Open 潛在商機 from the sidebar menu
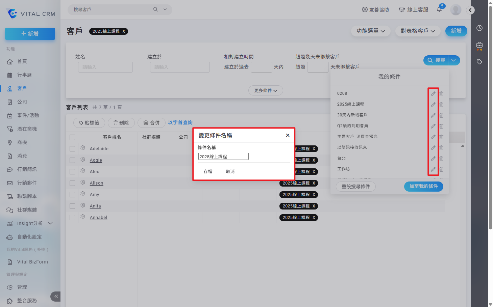The width and height of the screenshot is (493, 307). pos(27,129)
